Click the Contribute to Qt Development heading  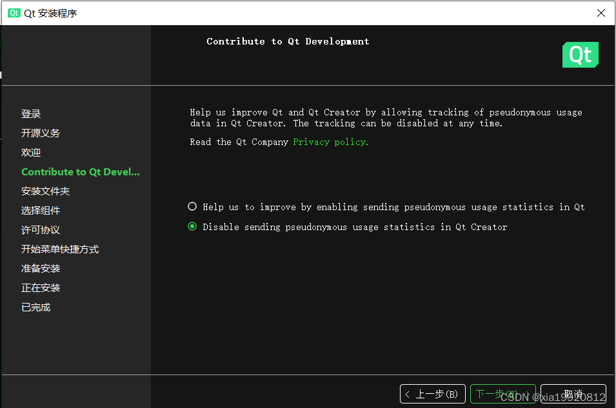288,42
